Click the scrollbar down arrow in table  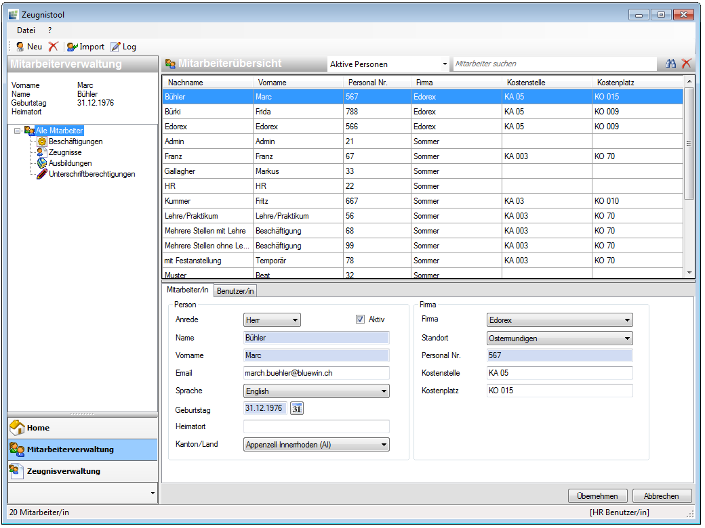click(689, 273)
